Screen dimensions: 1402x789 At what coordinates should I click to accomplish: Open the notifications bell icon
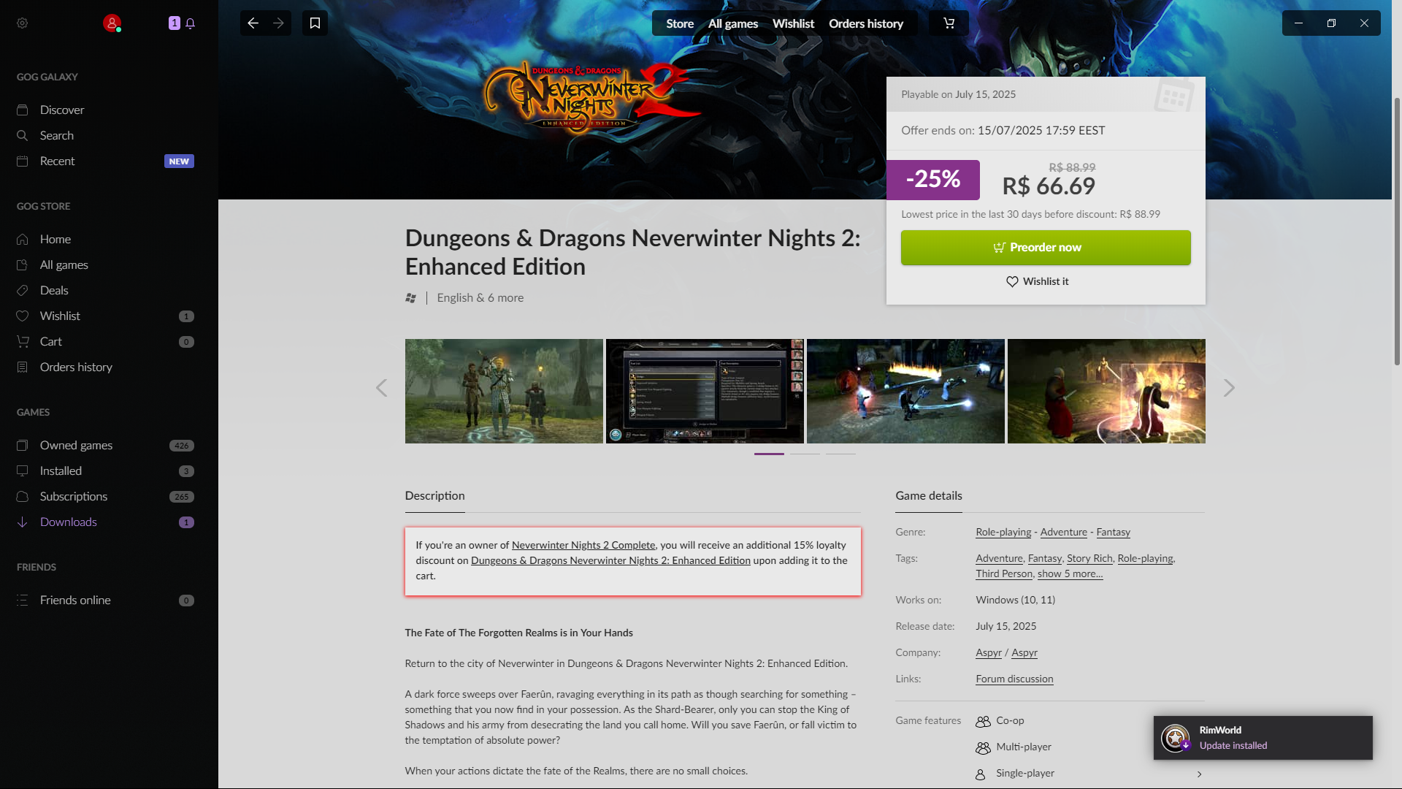point(191,23)
